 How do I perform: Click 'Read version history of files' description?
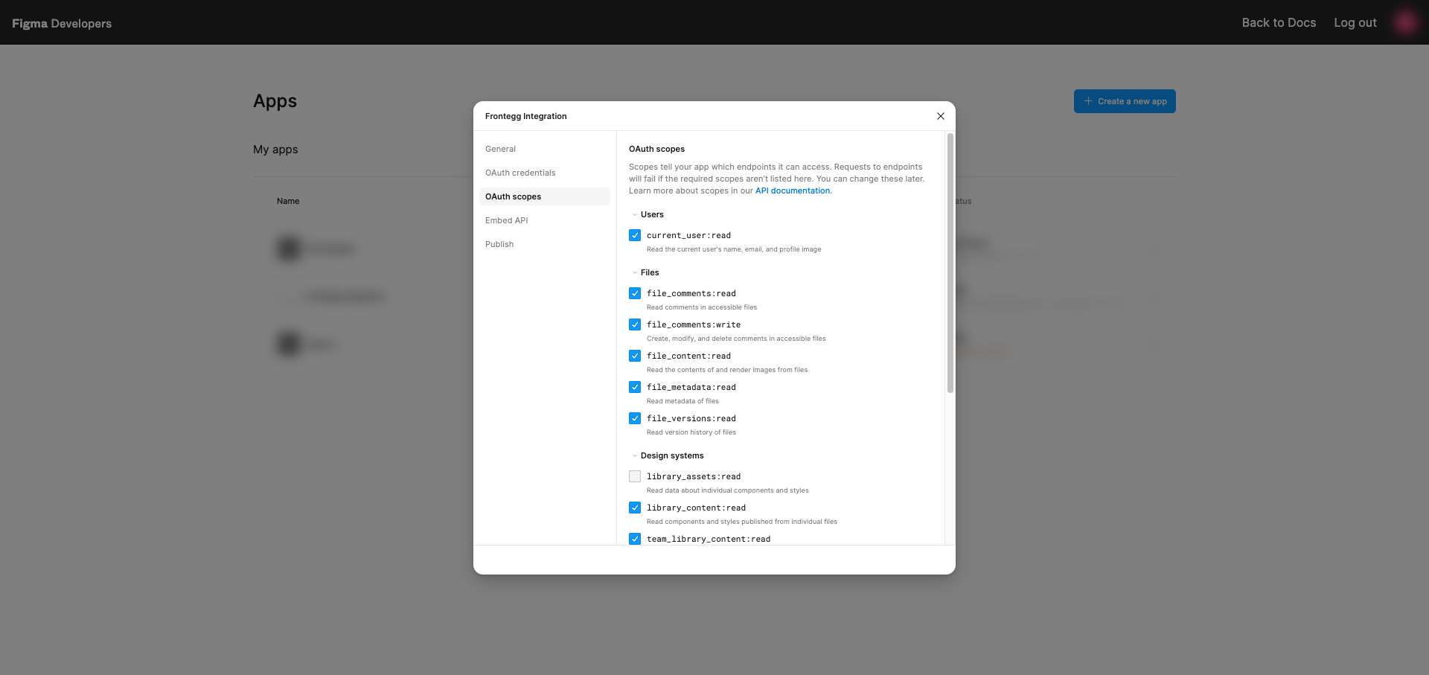coord(691,432)
